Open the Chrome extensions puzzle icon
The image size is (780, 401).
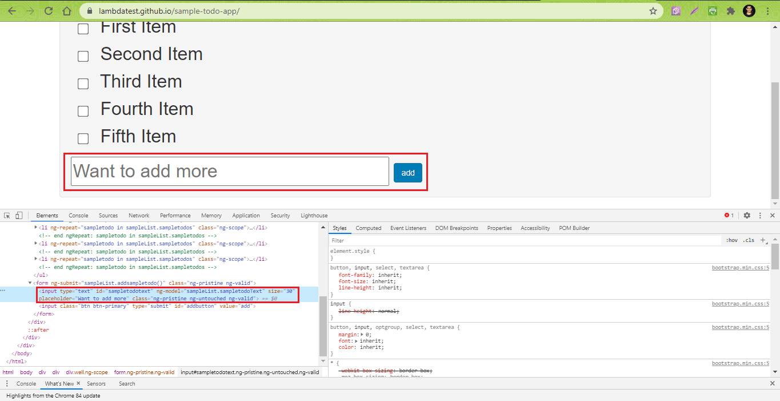(x=730, y=11)
